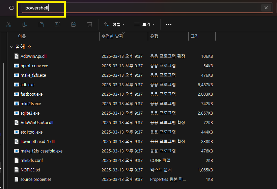Select the source.properties file icon
This screenshot has width=277, height=189.
17,180
